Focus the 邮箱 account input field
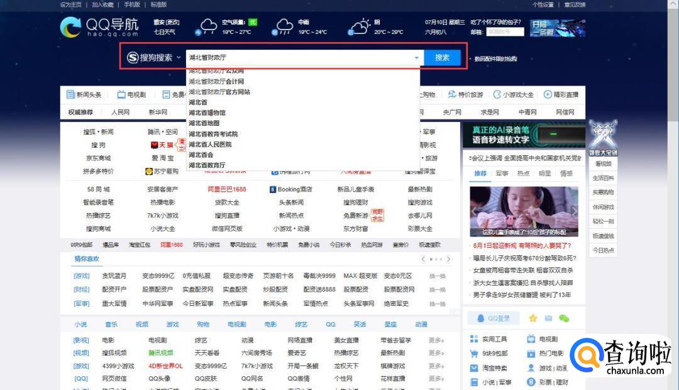This screenshot has height=390, width=679. point(505,32)
